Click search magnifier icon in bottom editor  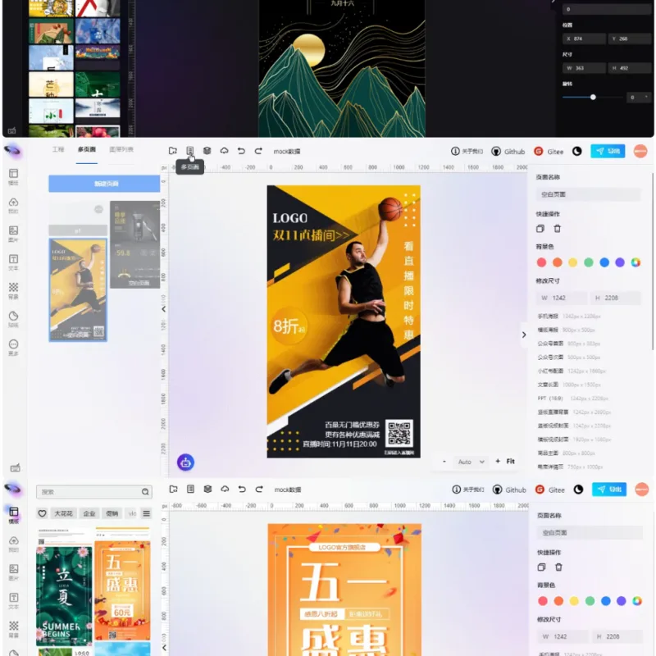pos(145,491)
